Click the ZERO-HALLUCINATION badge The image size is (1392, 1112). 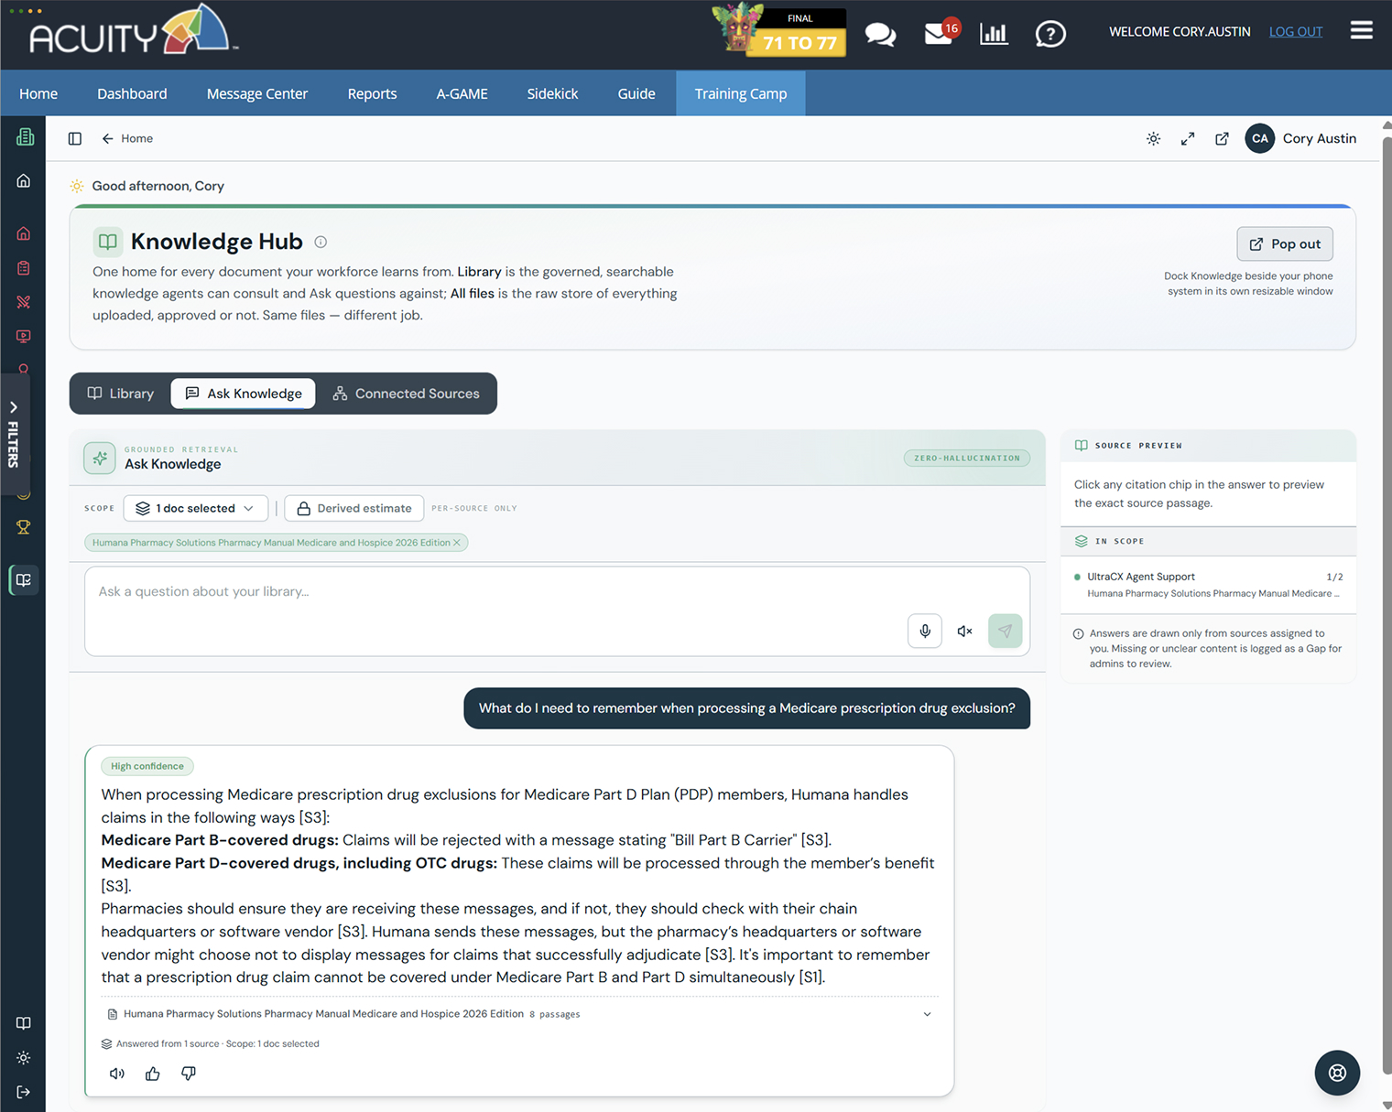pyautogui.click(x=966, y=459)
